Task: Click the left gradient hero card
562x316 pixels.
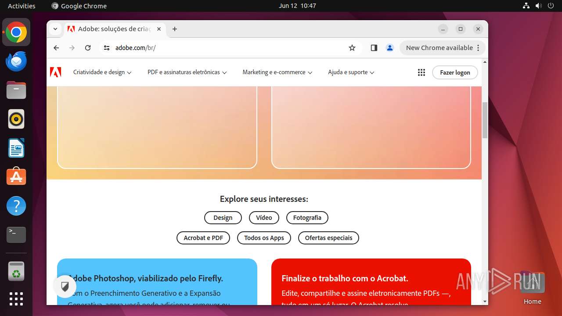Action: tap(157, 127)
